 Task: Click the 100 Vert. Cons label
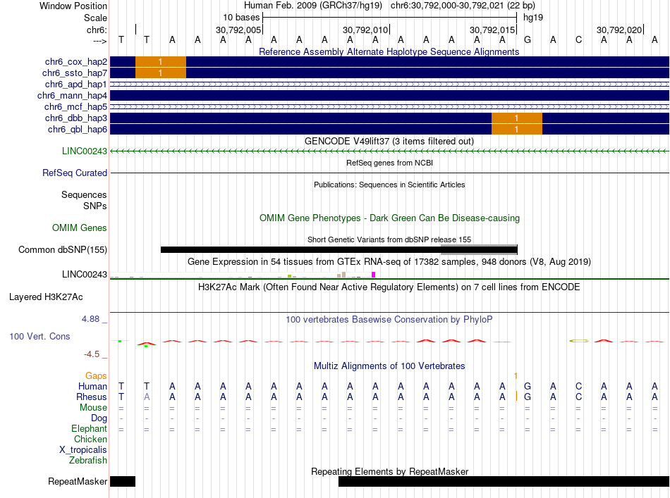39,336
